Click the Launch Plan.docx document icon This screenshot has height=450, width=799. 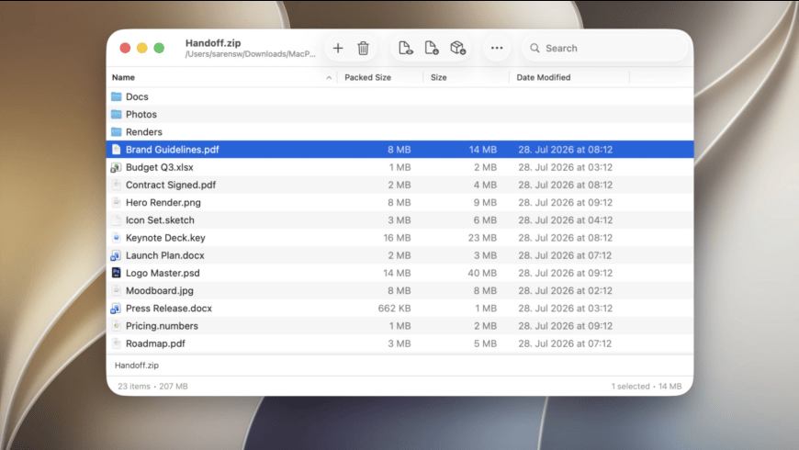pyautogui.click(x=117, y=255)
